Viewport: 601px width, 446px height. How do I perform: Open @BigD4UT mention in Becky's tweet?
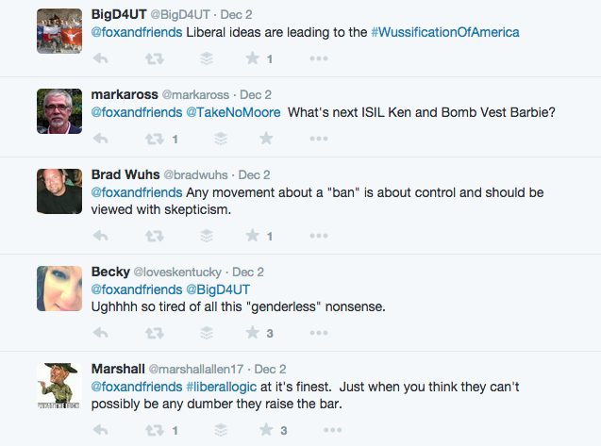tap(216, 289)
